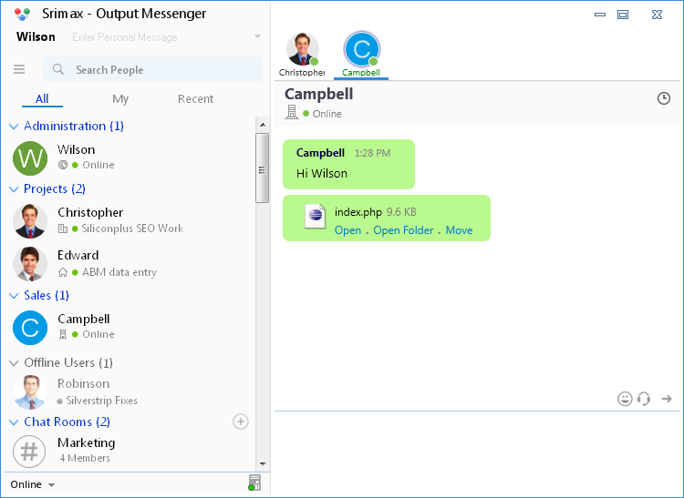Image resolution: width=684 pixels, height=498 pixels.
Task: Click the index.php file icon
Action: pos(316,216)
